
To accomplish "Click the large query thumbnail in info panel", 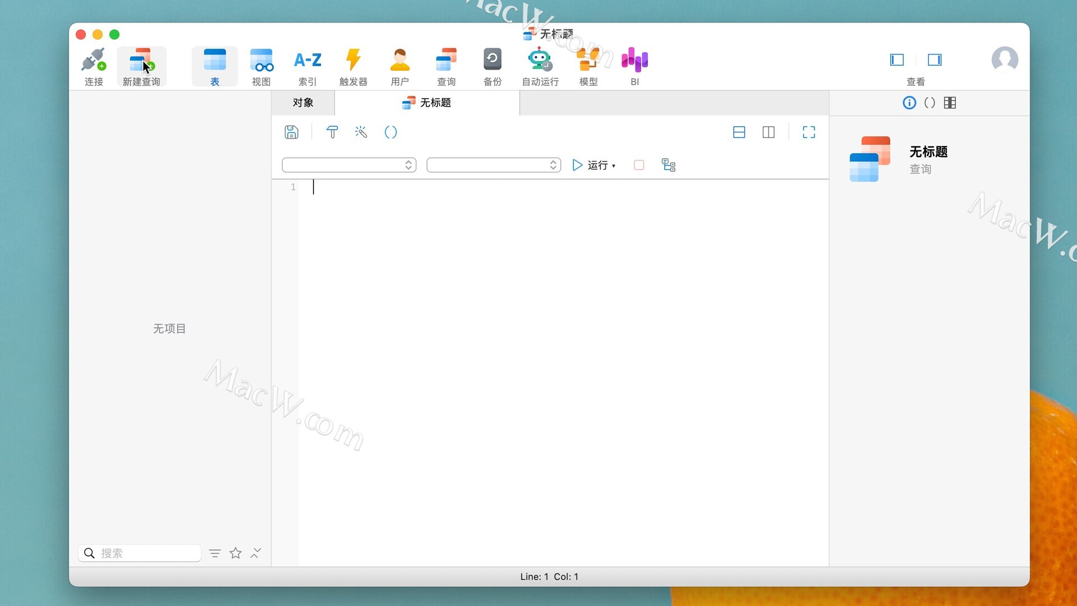I will click(x=870, y=159).
